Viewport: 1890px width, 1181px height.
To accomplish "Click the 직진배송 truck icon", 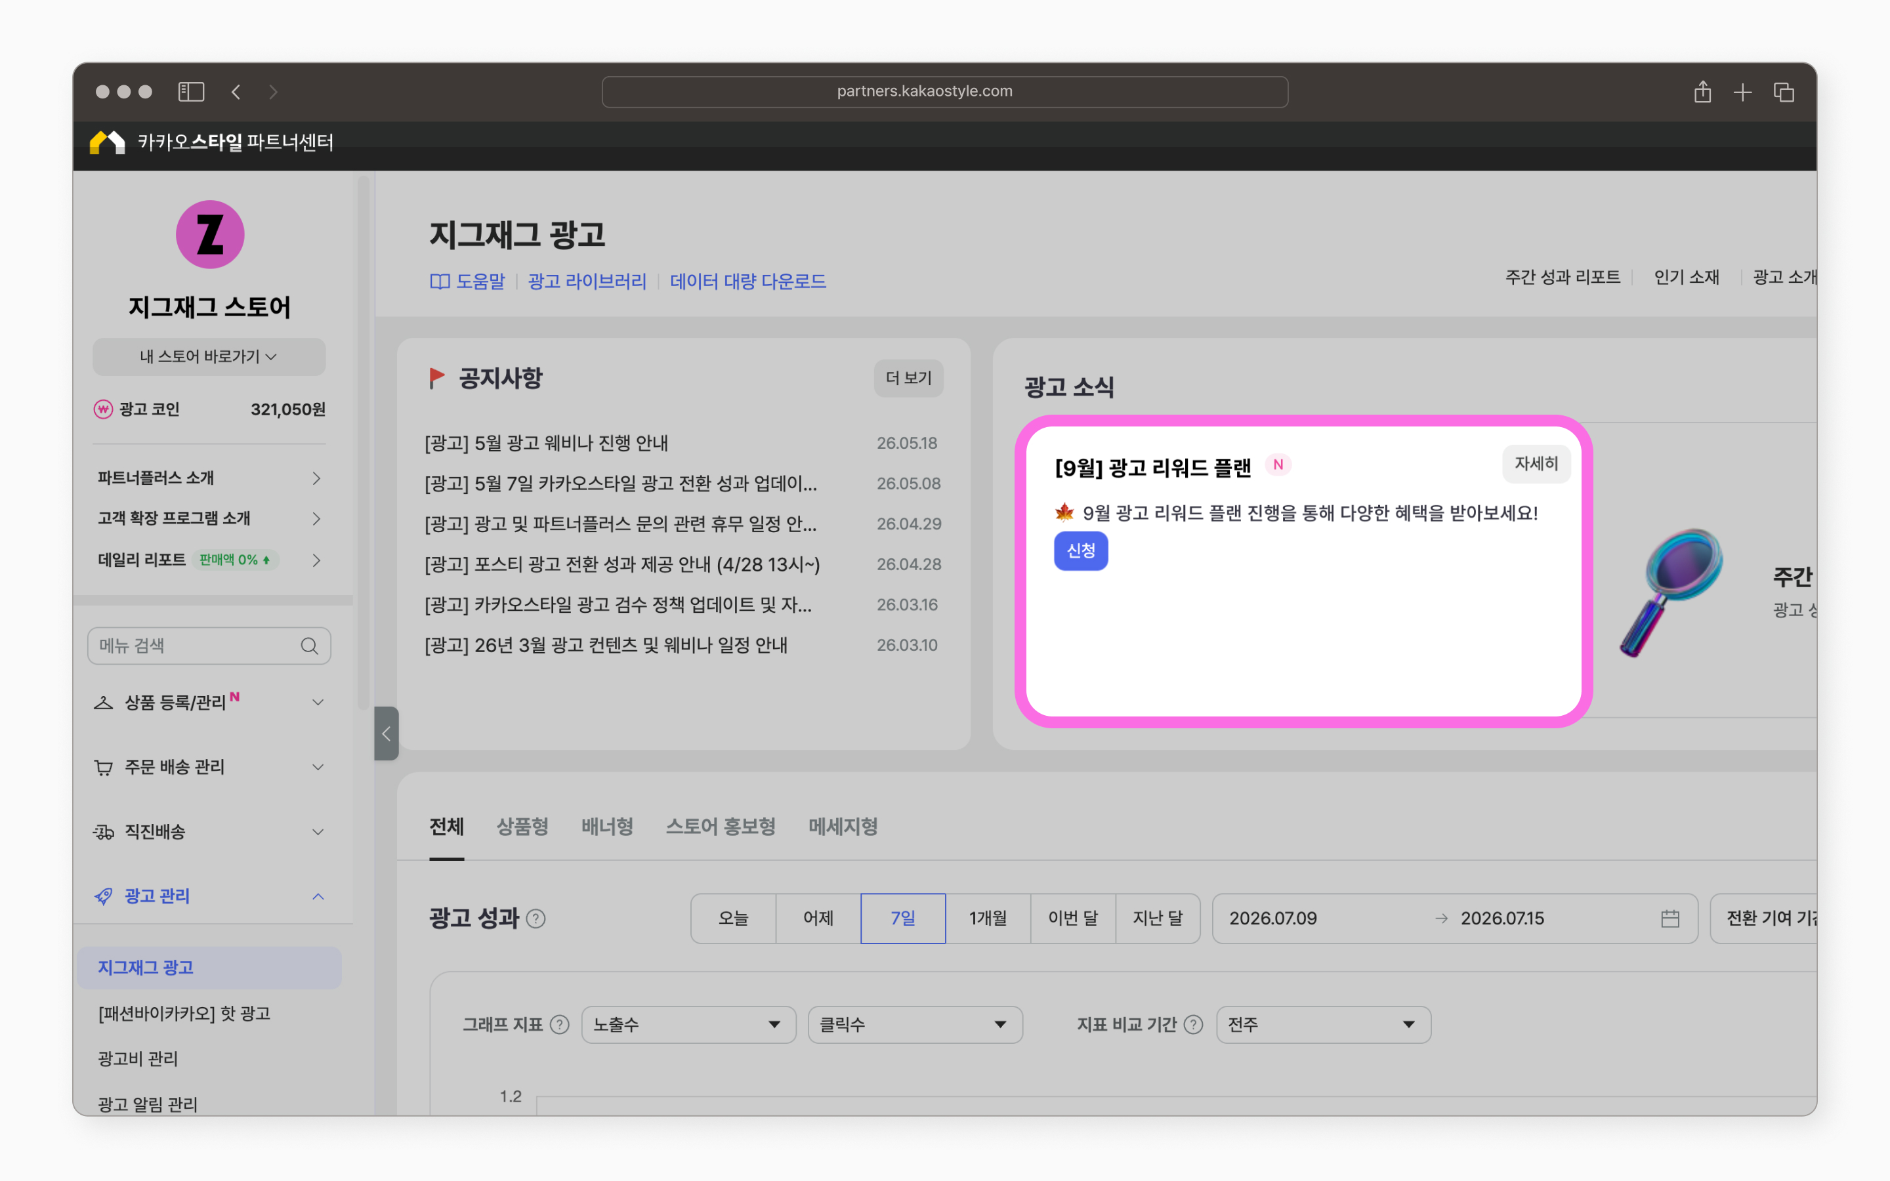I will pos(103,832).
